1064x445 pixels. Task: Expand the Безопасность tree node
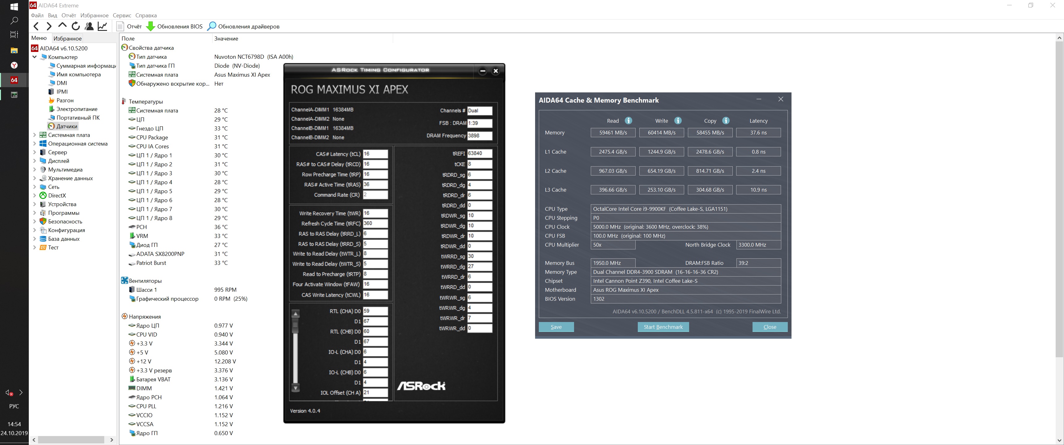click(35, 222)
